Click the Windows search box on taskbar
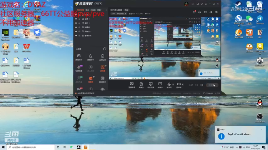Image resolution: width=268 pixels, height=150 pixels. pyautogui.click(x=31, y=147)
